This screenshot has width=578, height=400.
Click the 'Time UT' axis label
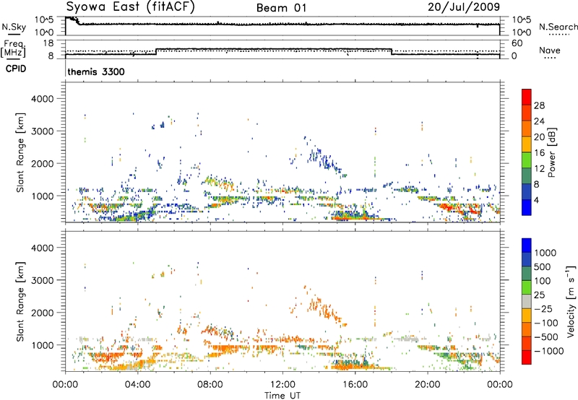pyautogui.click(x=282, y=396)
